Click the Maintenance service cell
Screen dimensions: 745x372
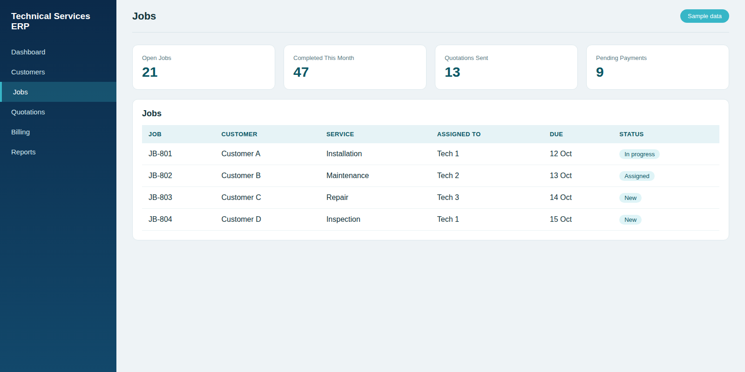[347, 176]
